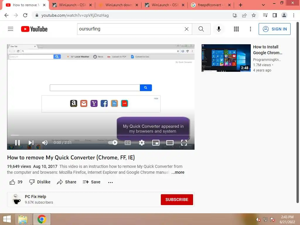Click the page vertical scrollbar

[298, 112]
